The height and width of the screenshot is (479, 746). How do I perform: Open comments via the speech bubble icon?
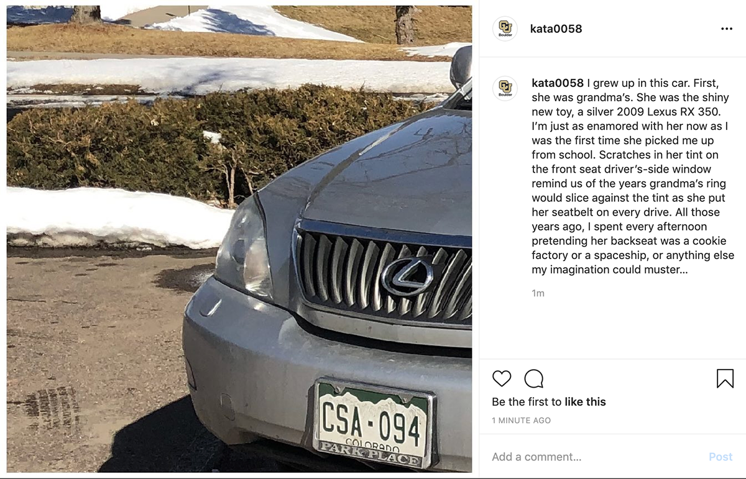click(534, 378)
